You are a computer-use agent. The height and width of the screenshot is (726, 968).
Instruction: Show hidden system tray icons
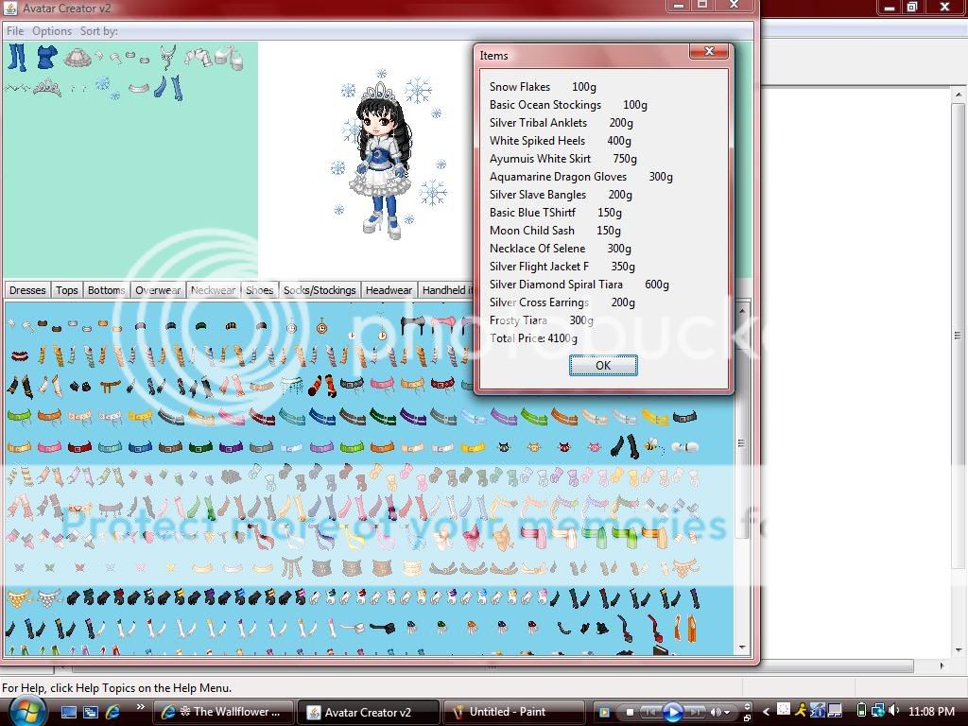click(x=767, y=712)
